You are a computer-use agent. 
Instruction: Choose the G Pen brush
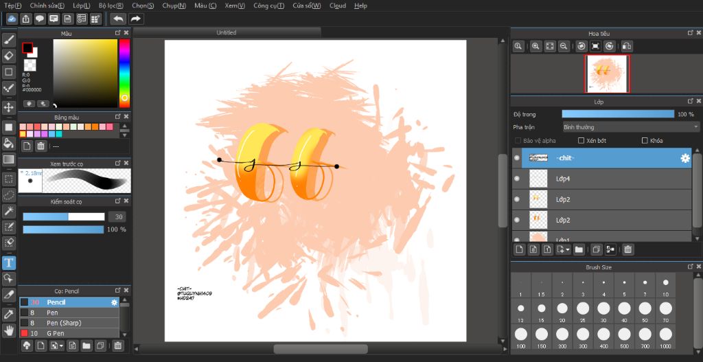click(x=56, y=332)
